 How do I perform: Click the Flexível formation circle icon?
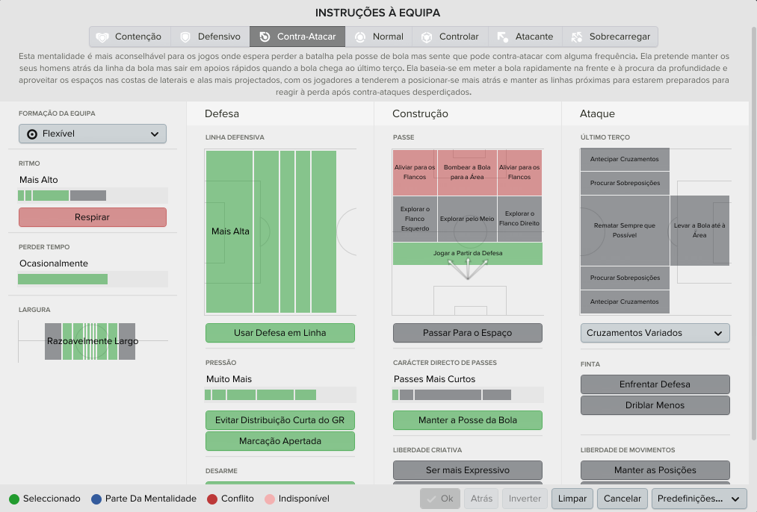[32, 134]
